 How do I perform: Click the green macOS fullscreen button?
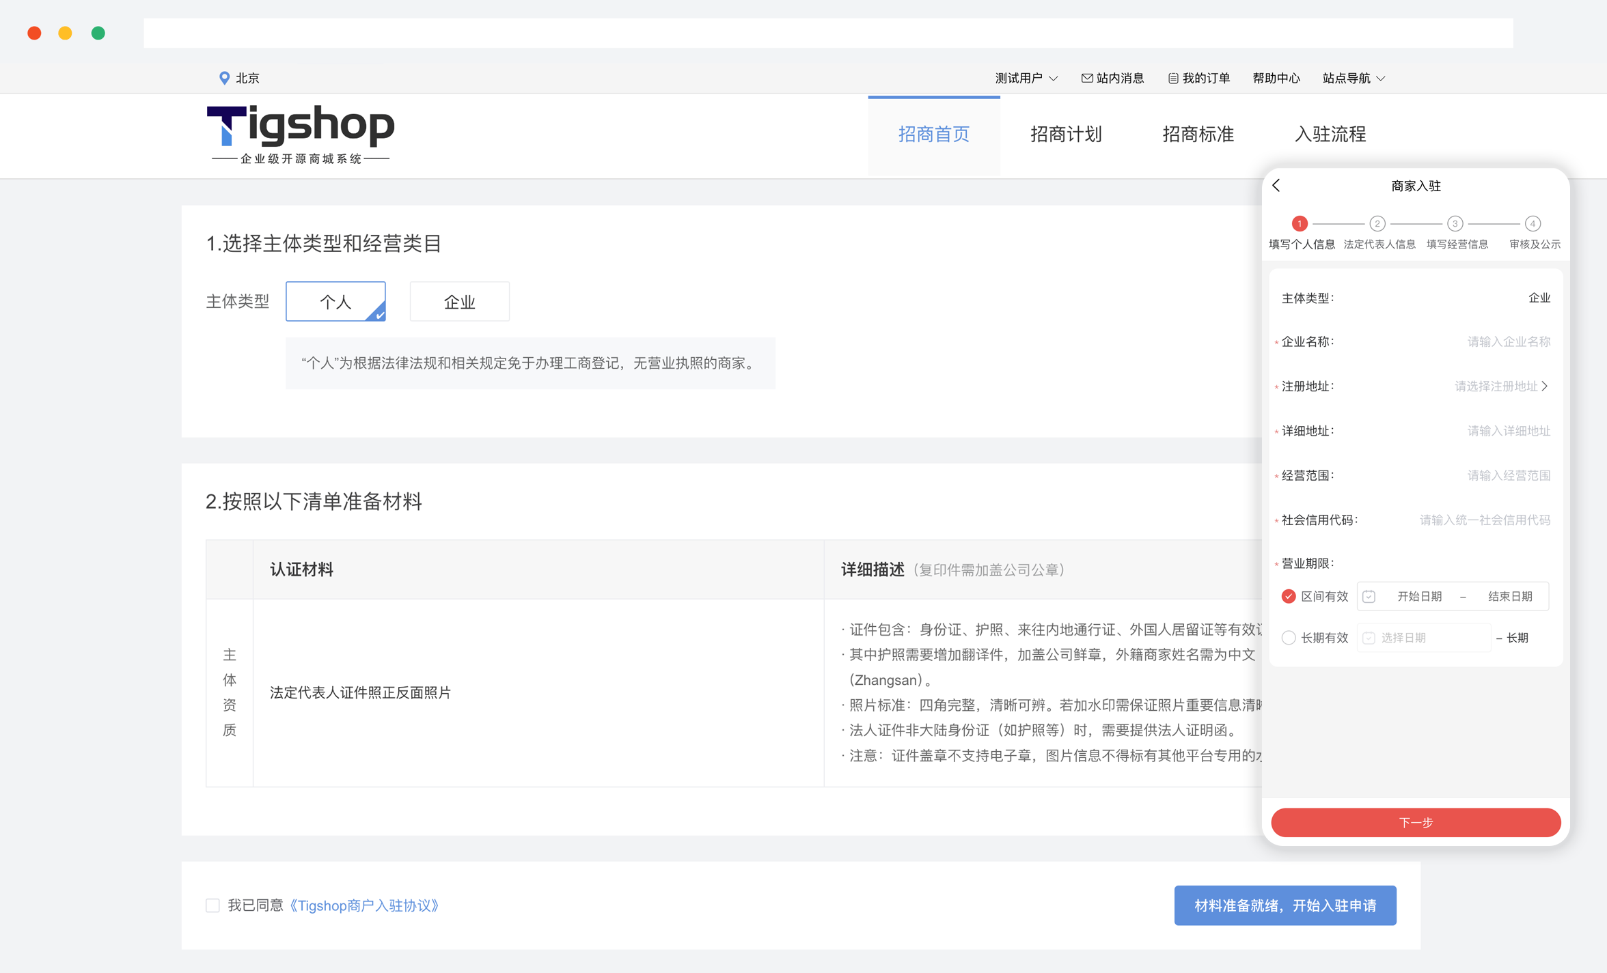(x=98, y=33)
